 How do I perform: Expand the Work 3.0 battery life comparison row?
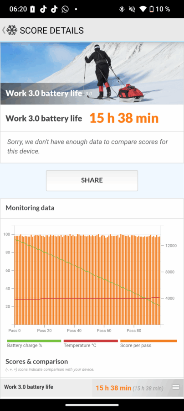coord(92,387)
